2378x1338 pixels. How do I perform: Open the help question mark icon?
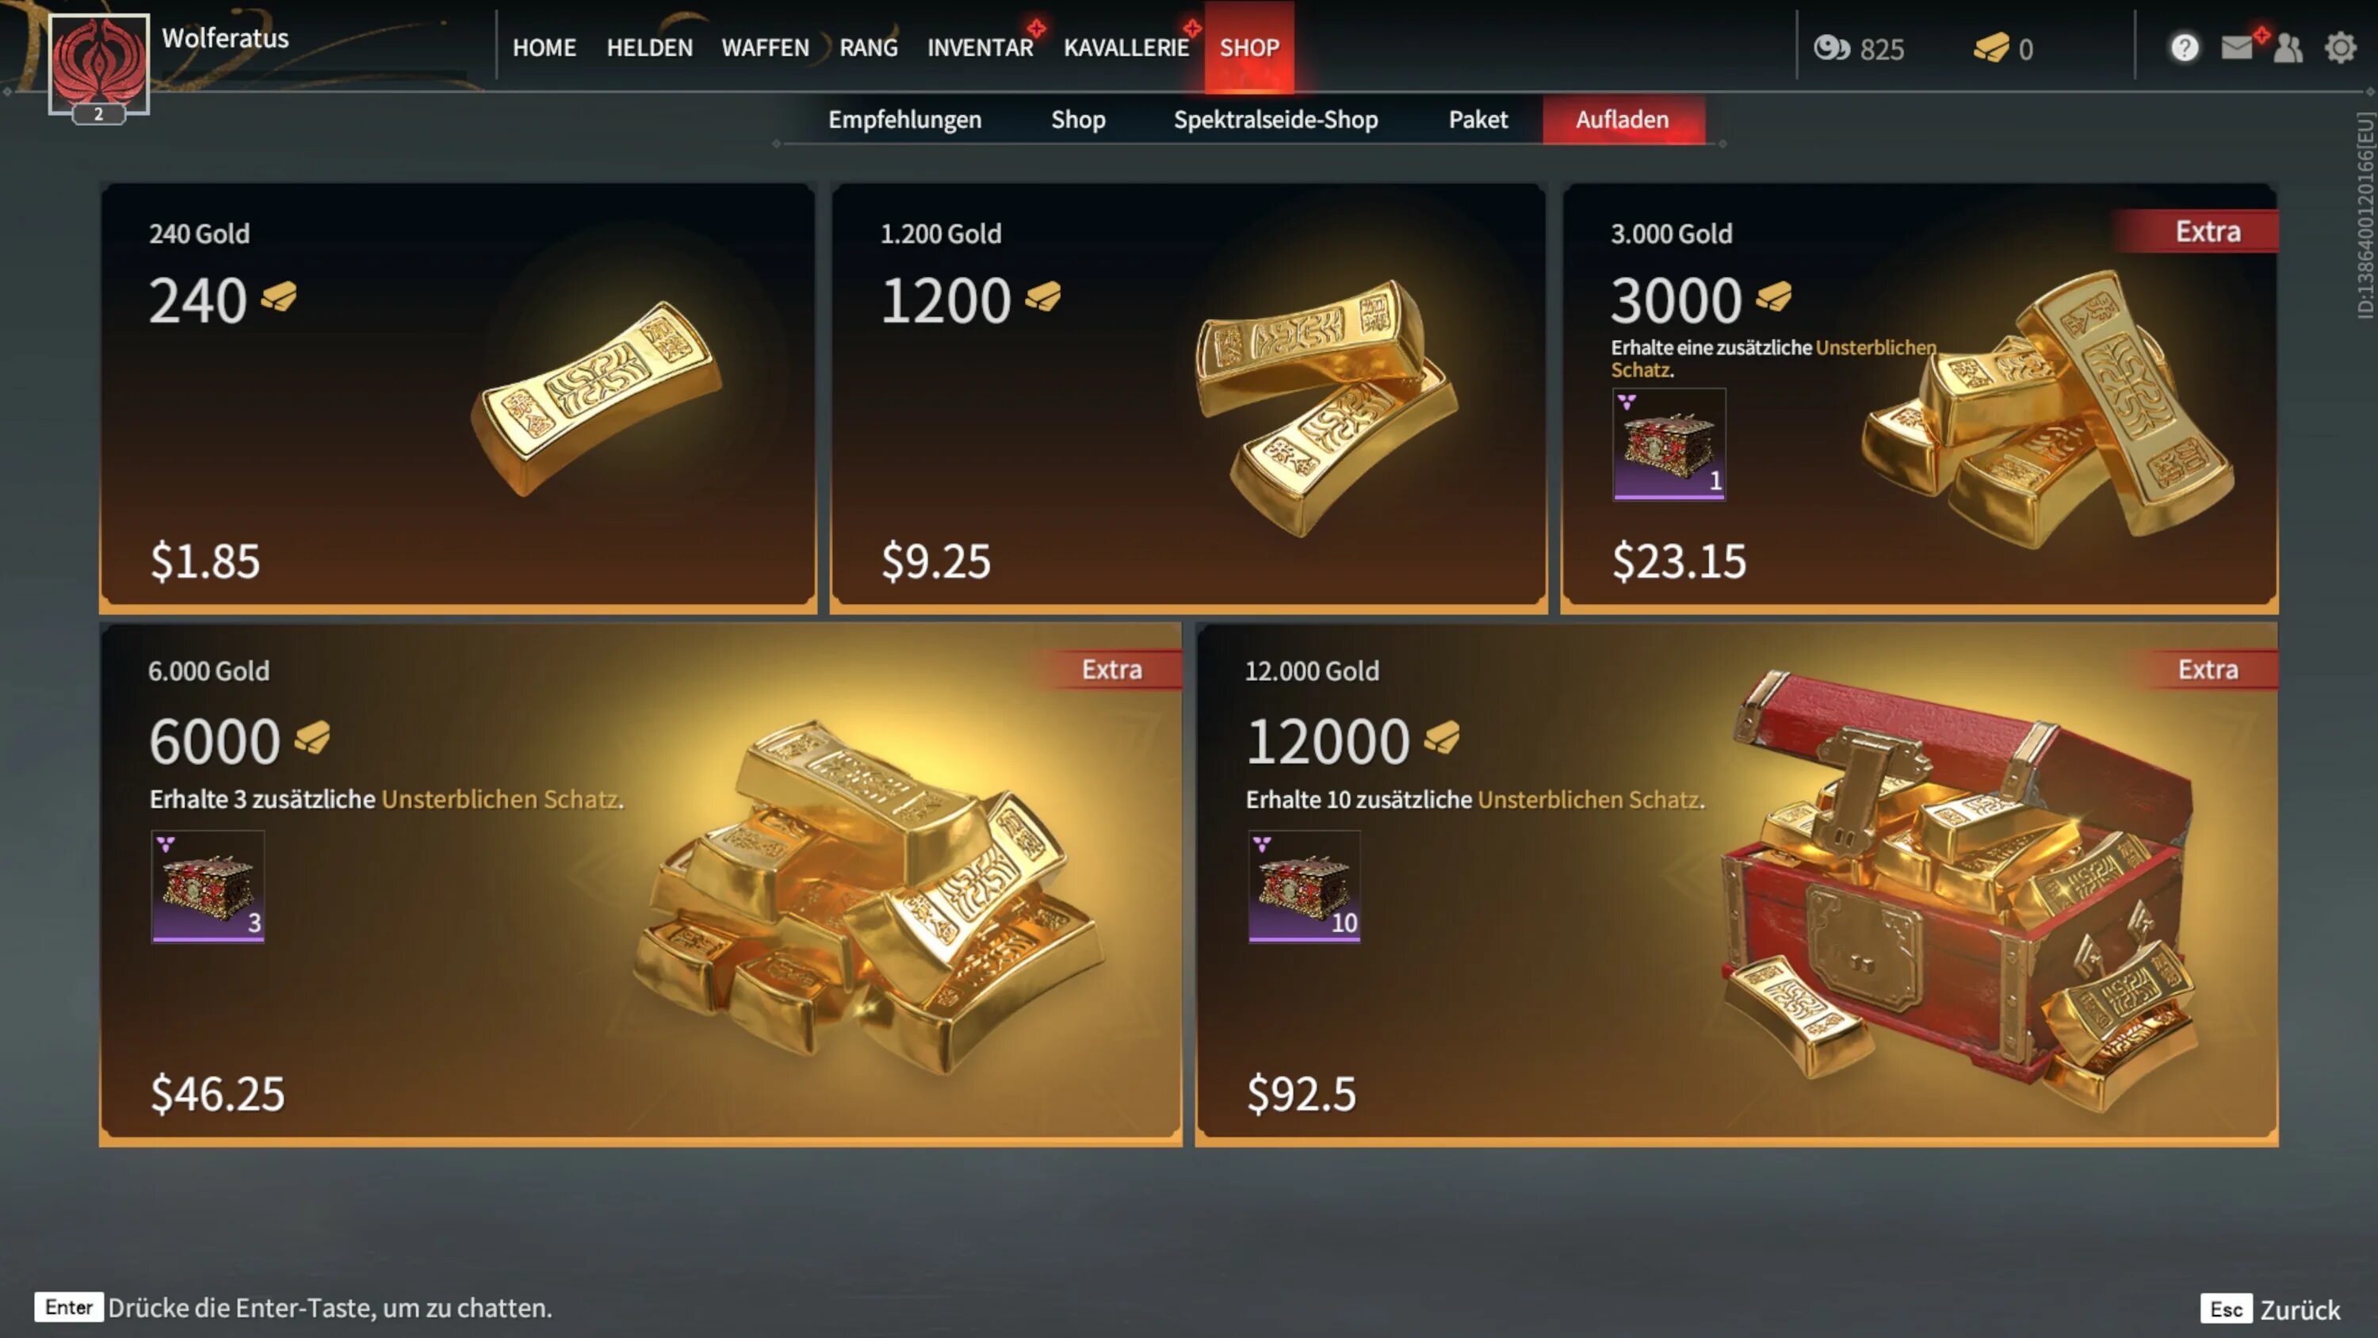pyautogui.click(x=2184, y=48)
